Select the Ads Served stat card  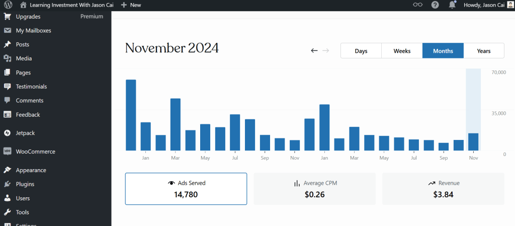pos(186,189)
